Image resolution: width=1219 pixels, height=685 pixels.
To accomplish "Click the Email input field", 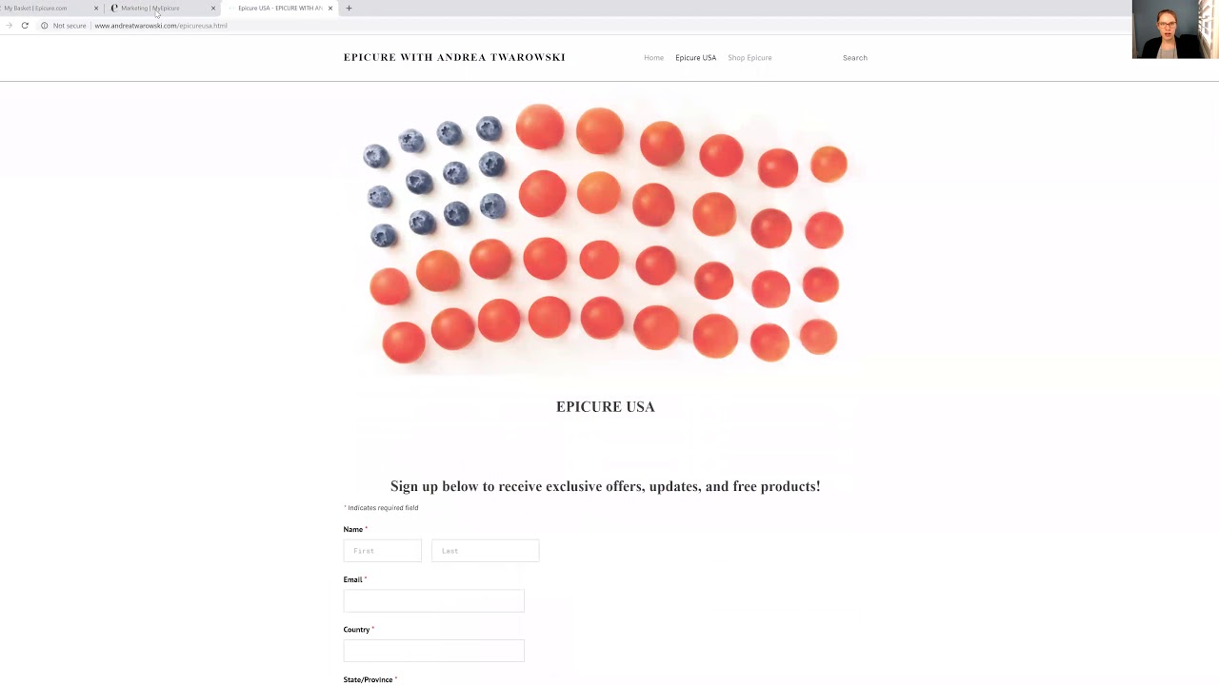I will coord(433,600).
